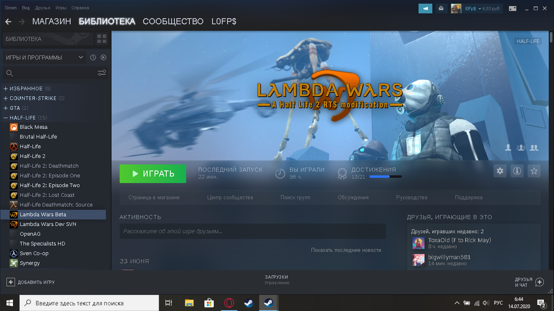Viewport: 554px width, 311px height.
Task: Click БИБЛИОТЕКА home header in sidebar
Action: click(48, 39)
